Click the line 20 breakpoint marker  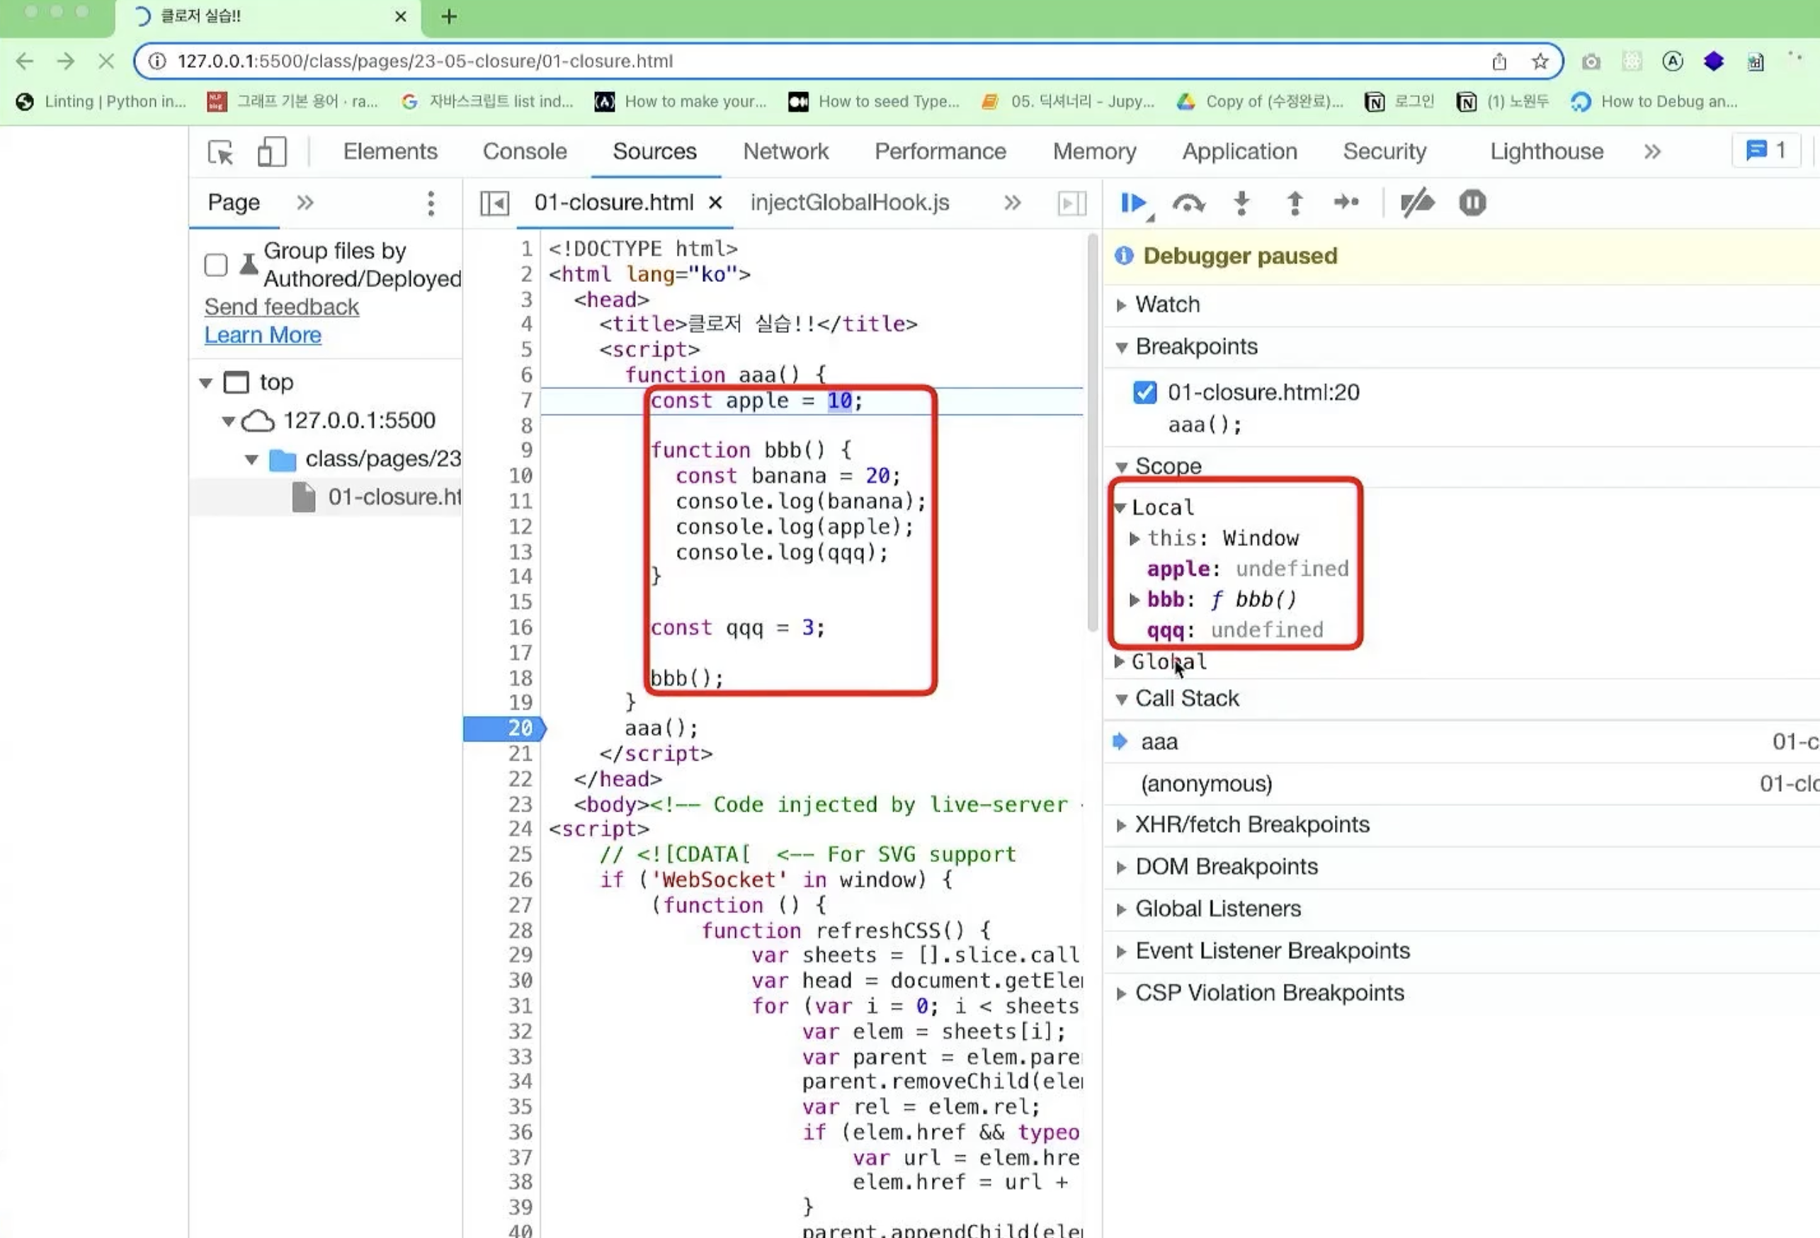click(504, 728)
